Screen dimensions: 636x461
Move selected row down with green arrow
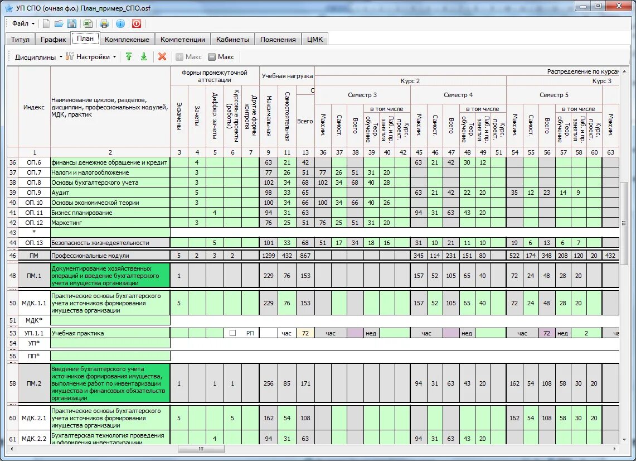tap(144, 57)
